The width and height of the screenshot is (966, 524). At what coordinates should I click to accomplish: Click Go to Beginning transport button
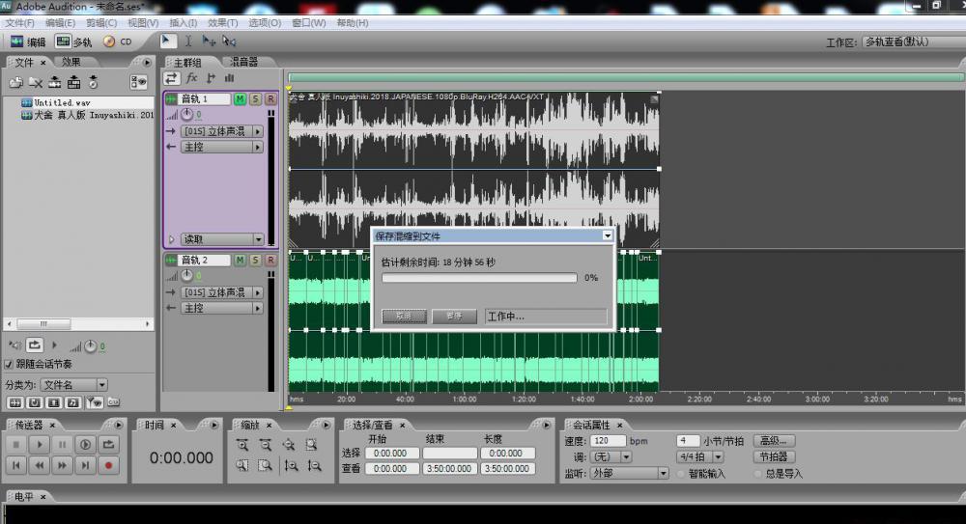pyautogui.click(x=16, y=465)
